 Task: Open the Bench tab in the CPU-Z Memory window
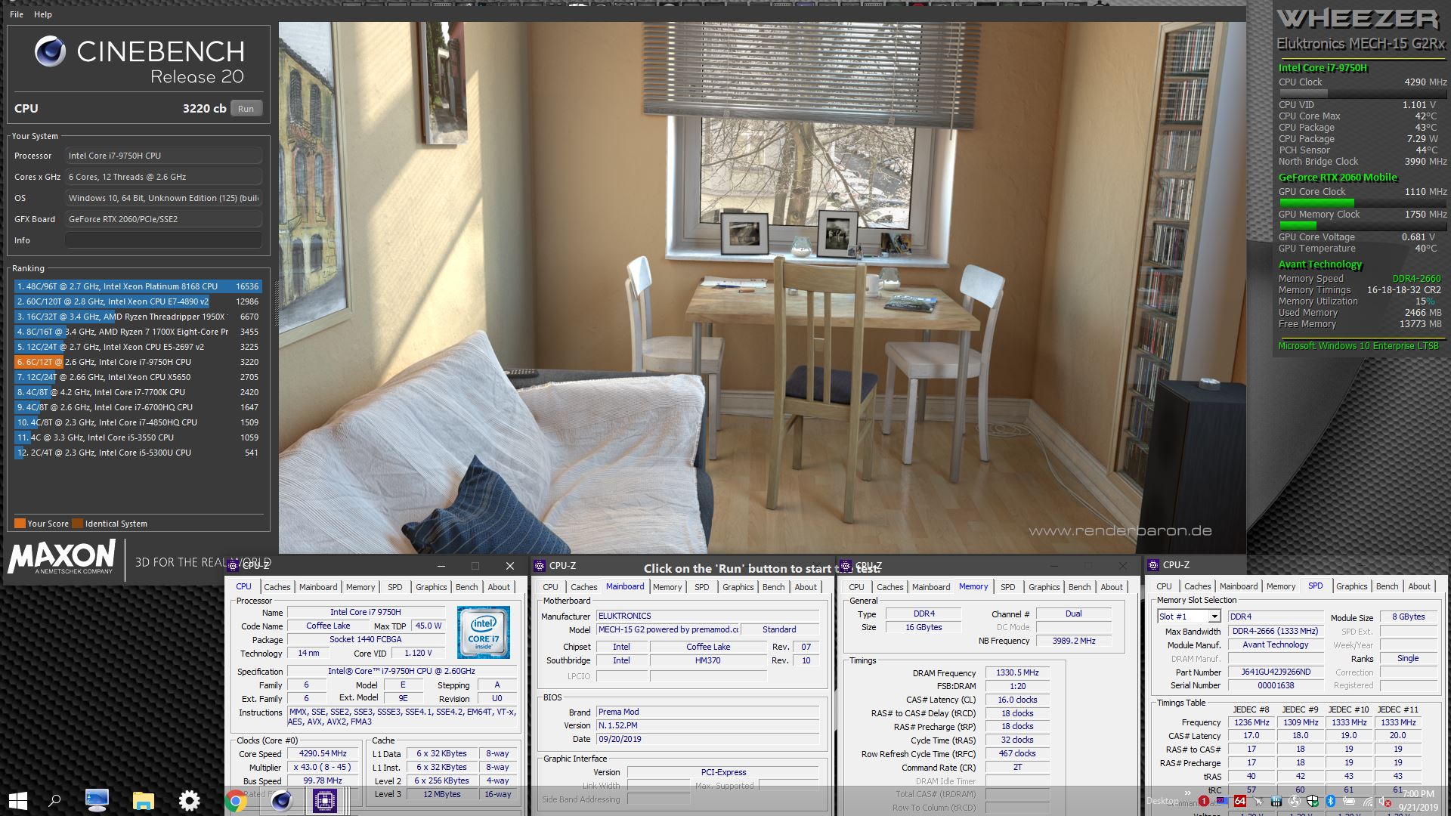point(1079,587)
